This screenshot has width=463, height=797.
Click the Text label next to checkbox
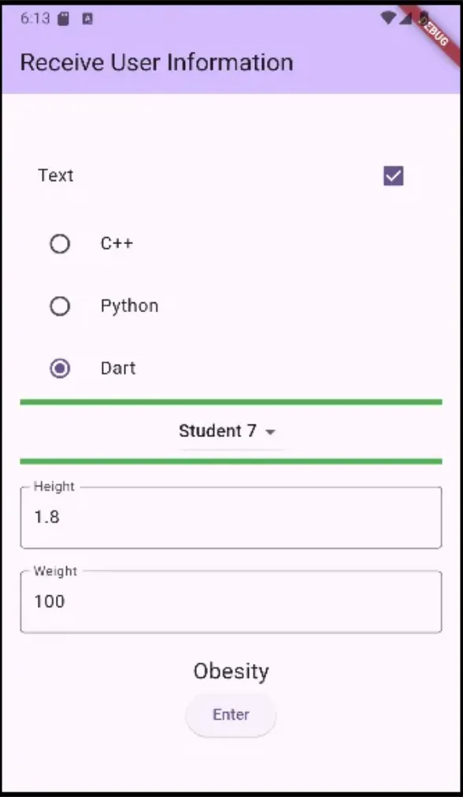pos(56,176)
